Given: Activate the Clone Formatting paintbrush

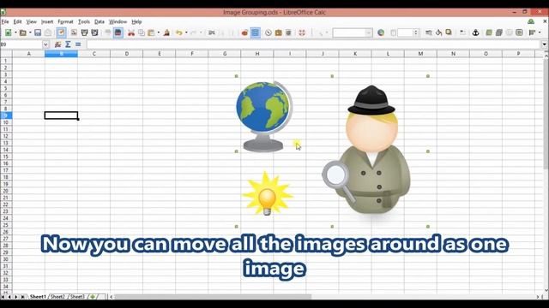Looking at the screenshot, I should pos(166,33).
